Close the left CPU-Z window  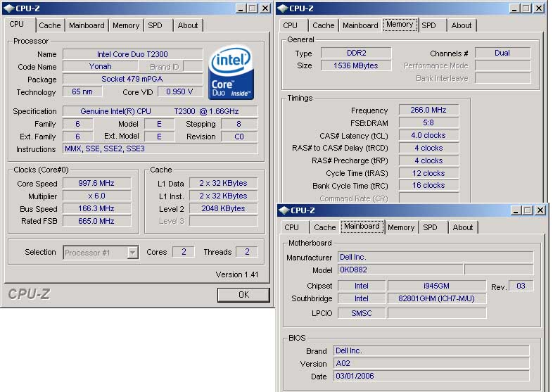265,8
